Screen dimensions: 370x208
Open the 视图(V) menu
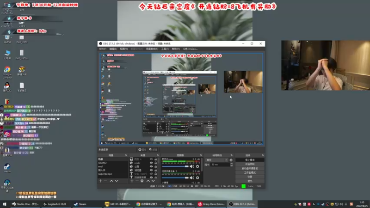123,49
